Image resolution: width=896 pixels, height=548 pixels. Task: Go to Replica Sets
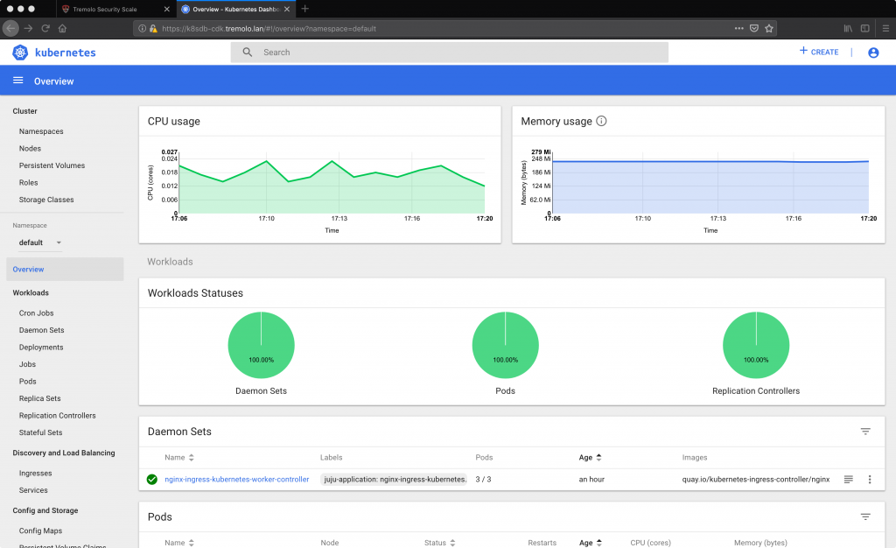click(x=40, y=399)
